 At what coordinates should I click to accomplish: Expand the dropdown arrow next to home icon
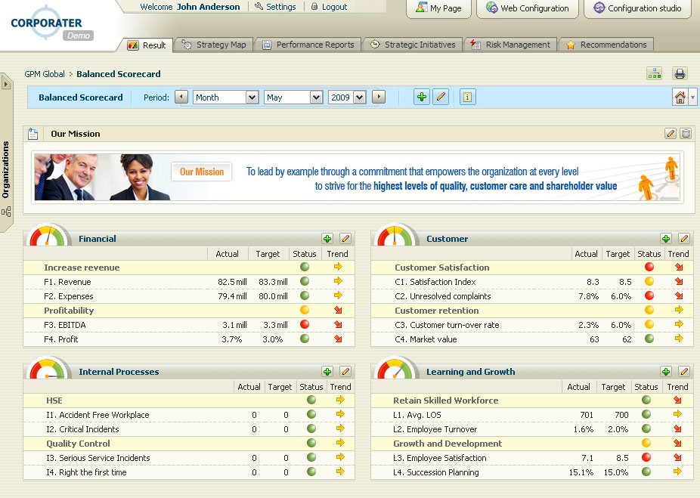point(692,97)
